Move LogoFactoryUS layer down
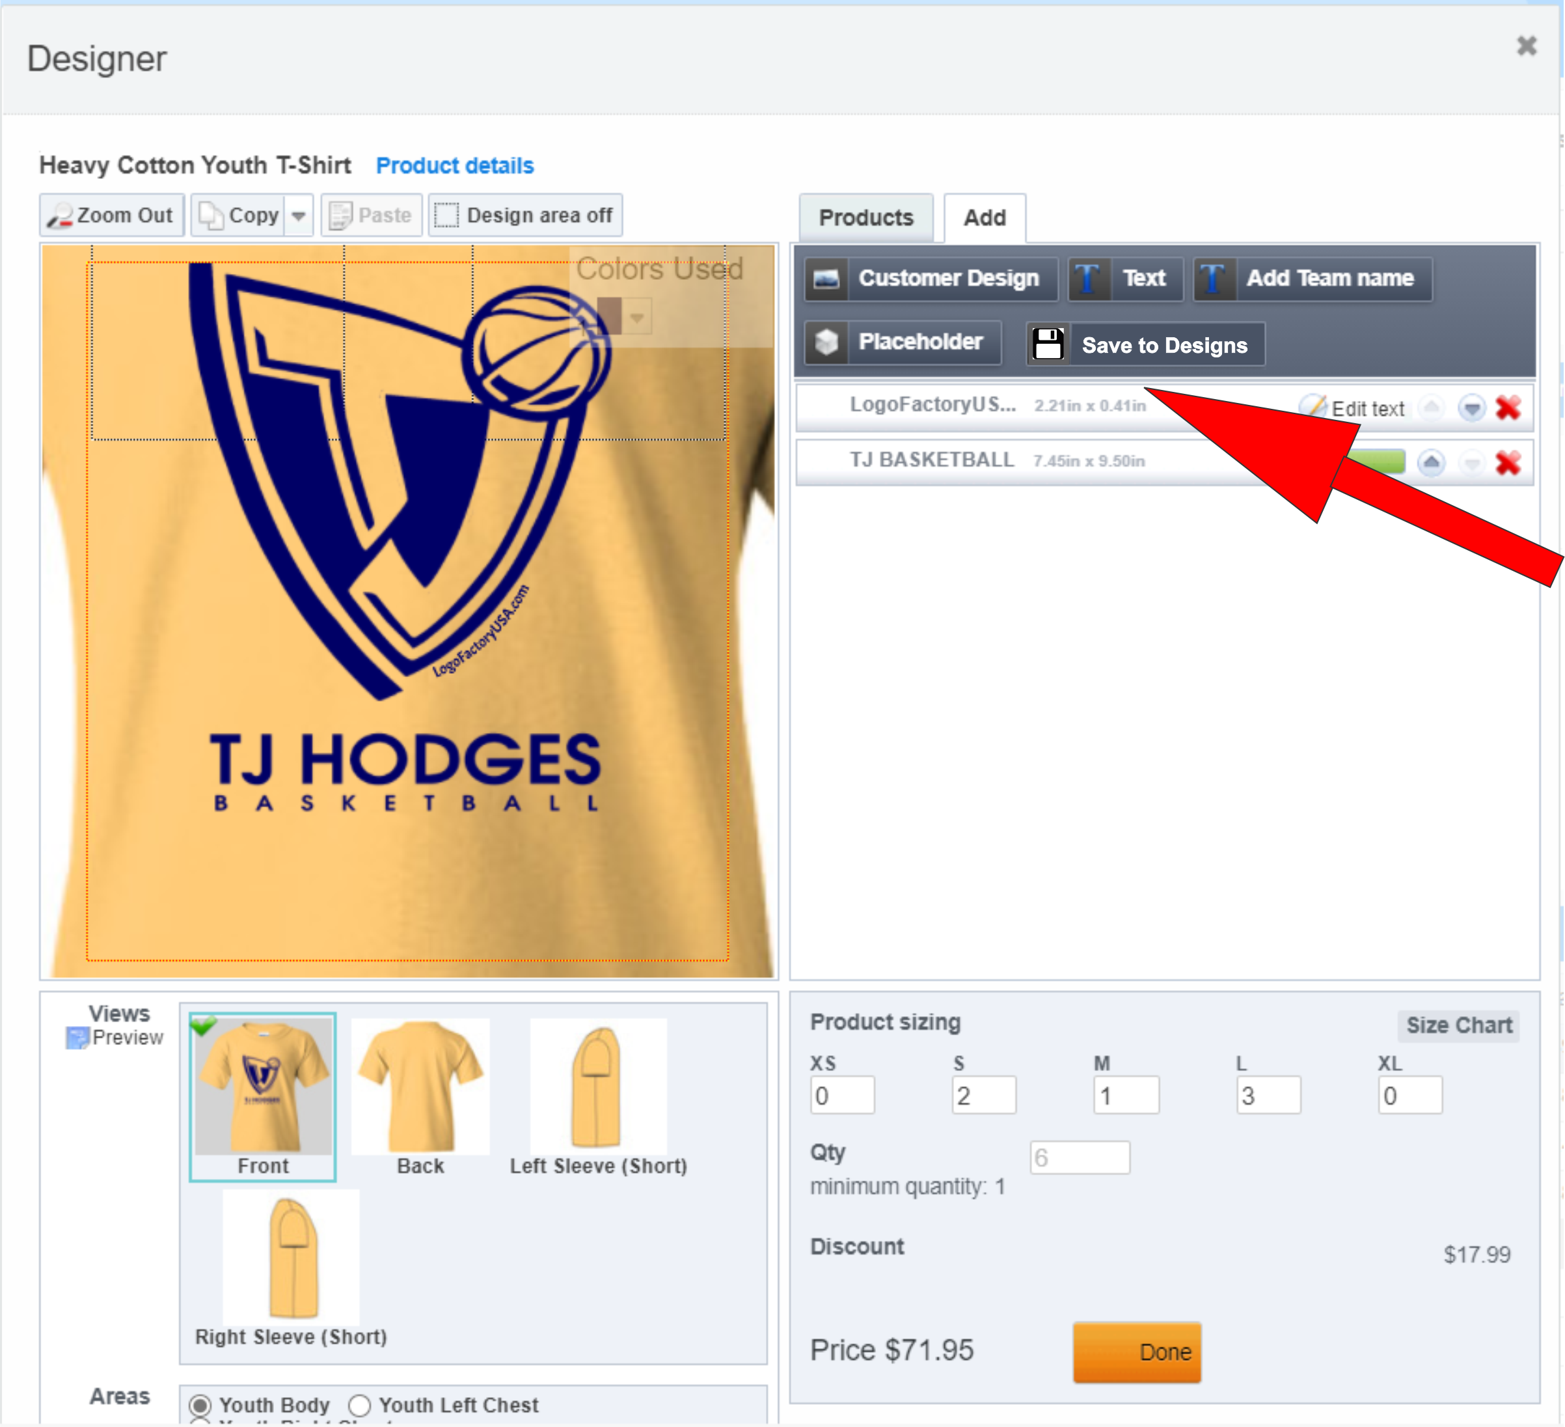The width and height of the screenshot is (1565, 1427). point(1471,408)
